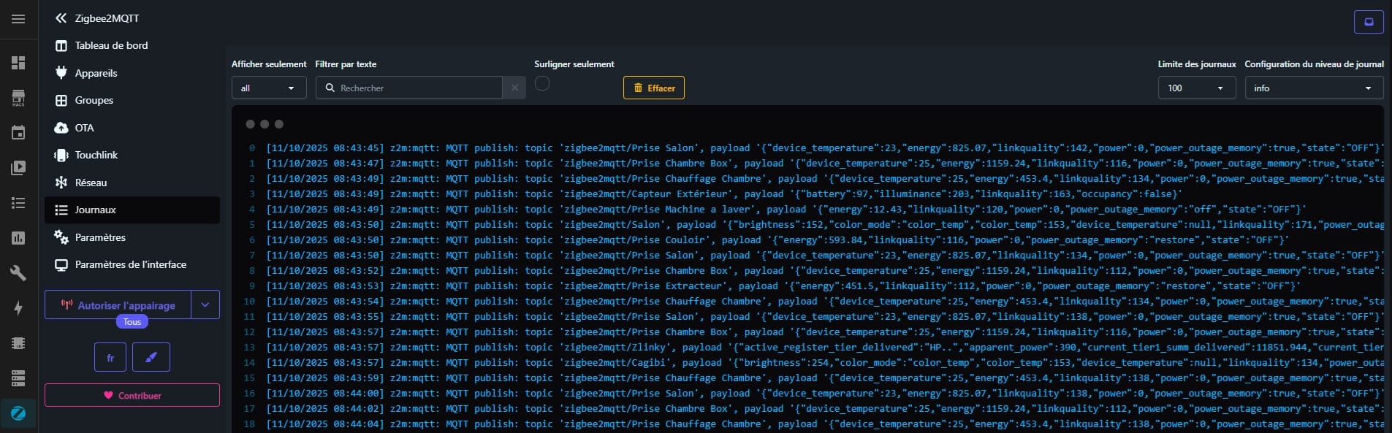
Task: Open the lightning bolt energy icon
Action: [18, 308]
